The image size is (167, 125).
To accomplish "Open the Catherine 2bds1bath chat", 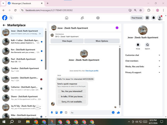I will tap(22, 88).
